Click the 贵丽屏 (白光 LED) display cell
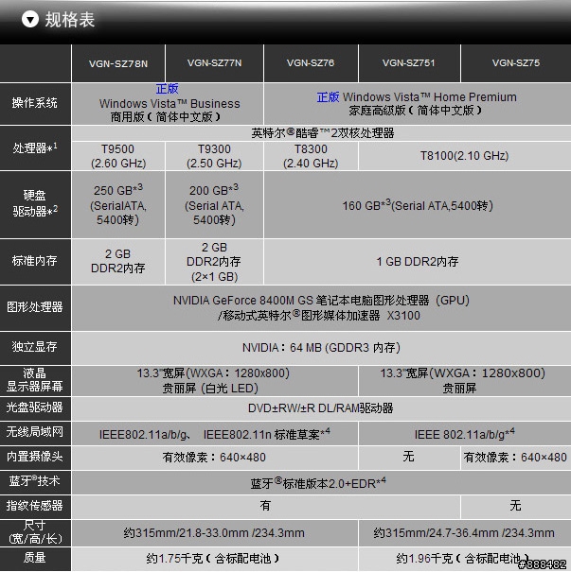571x572 pixels. point(215,380)
